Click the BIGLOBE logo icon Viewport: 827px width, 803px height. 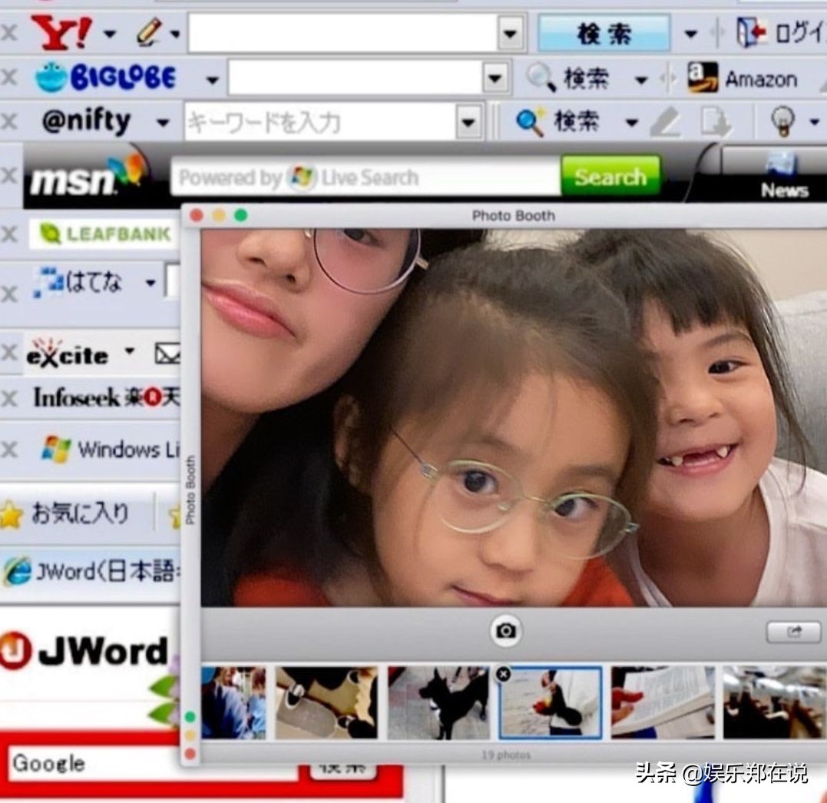coord(105,78)
